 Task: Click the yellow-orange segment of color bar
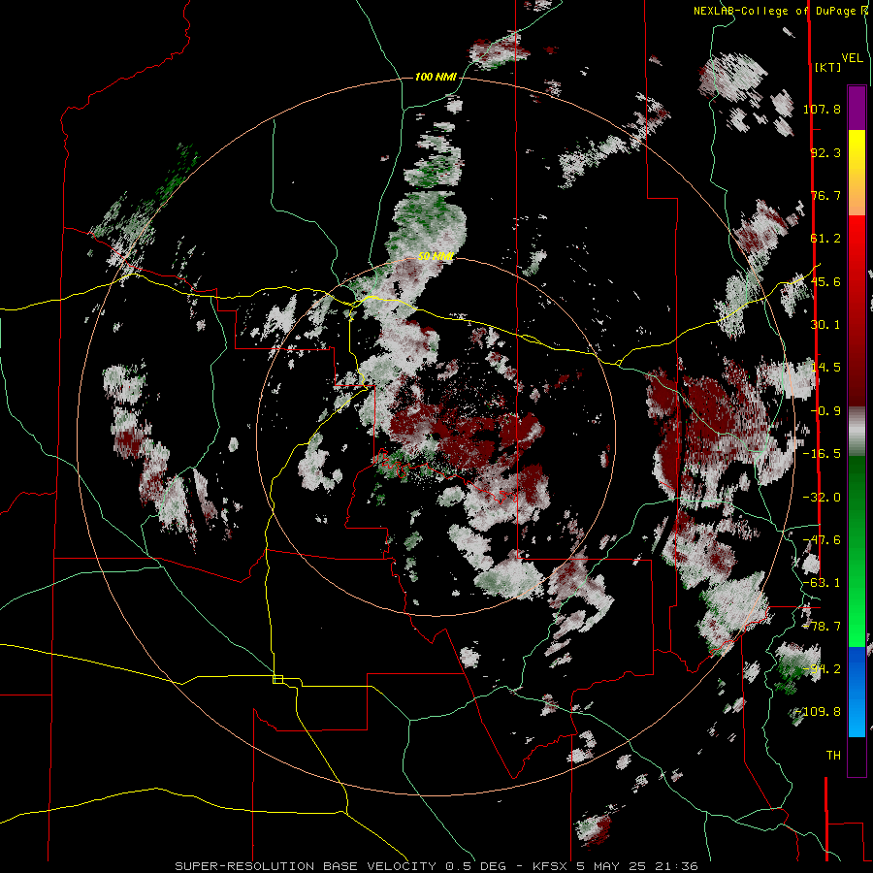tap(857, 173)
